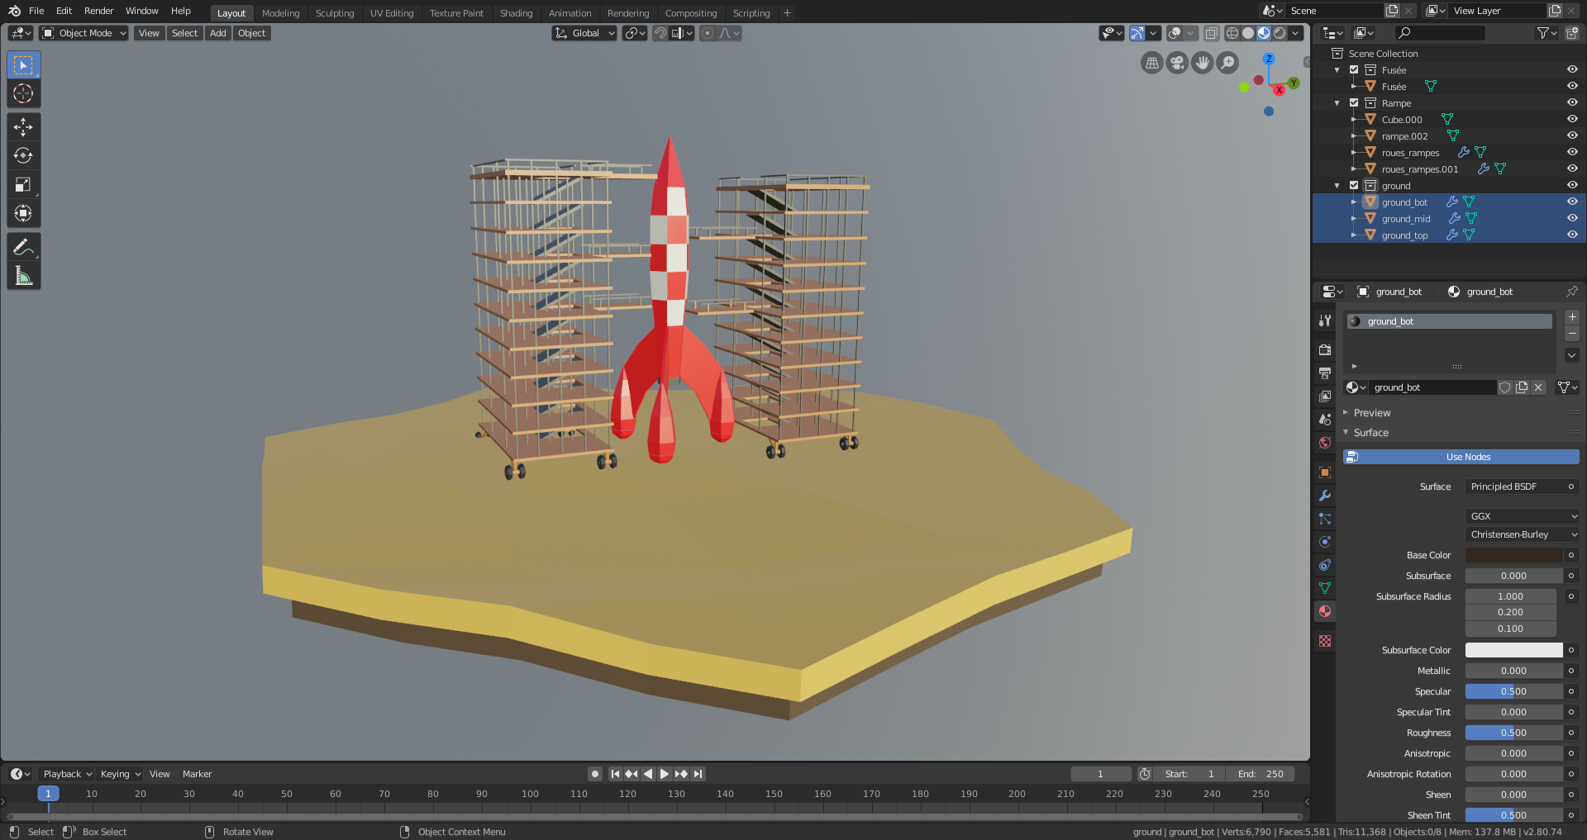
Task: Enable fake user for ground_bot material
Action: point(1505,387)
